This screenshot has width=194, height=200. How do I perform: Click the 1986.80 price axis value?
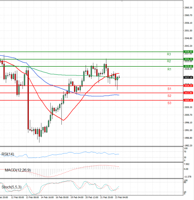188,138
